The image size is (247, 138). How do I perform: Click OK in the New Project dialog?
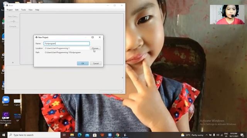[83, 63]
